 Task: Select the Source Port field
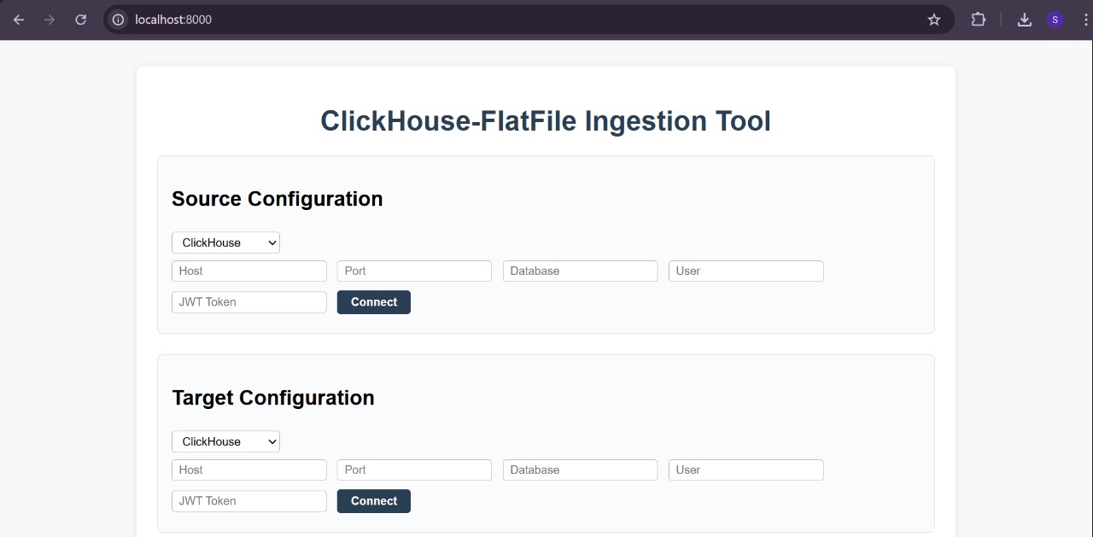point(414,271)
